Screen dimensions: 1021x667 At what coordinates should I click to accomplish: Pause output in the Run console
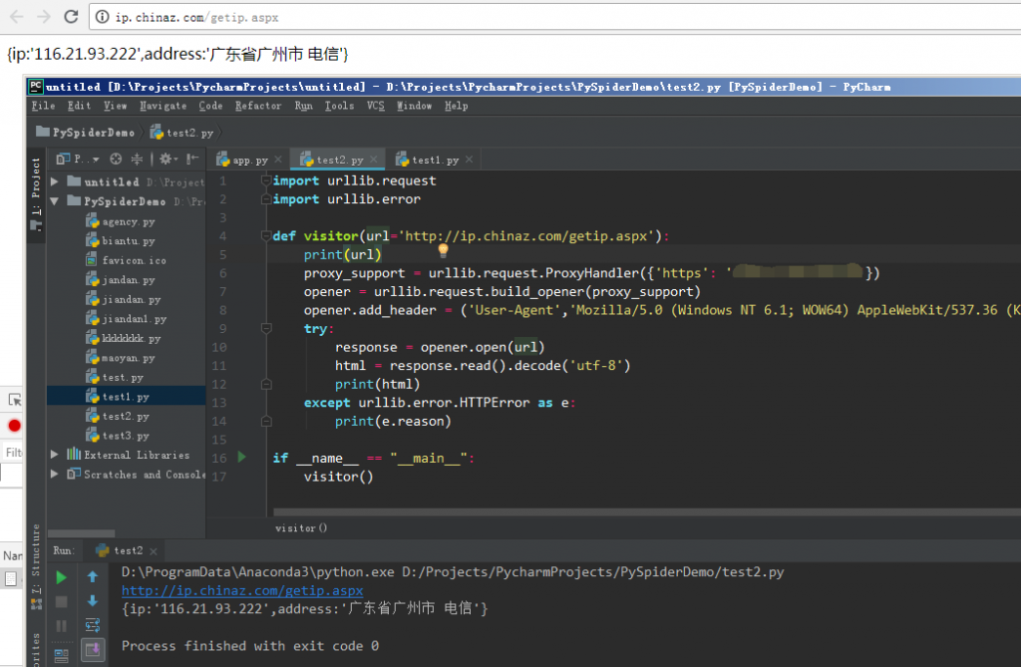(x=61, y=625)
